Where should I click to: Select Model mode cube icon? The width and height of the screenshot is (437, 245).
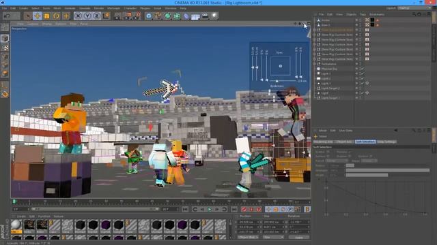click(5, 38)
